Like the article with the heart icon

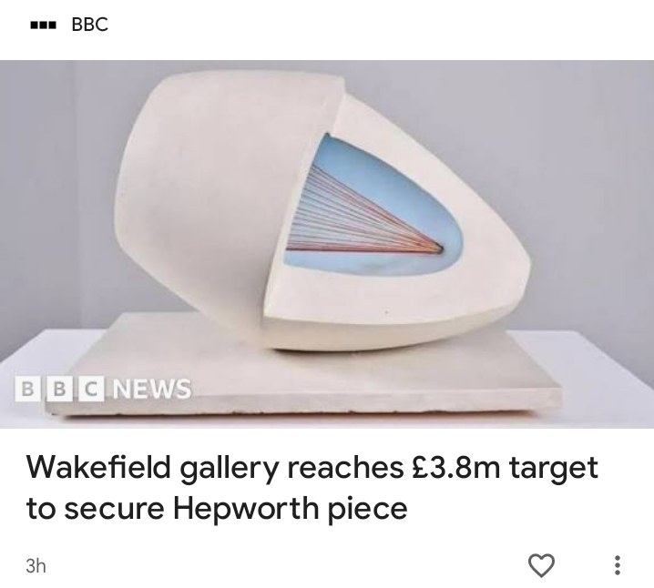coord(541,565)
